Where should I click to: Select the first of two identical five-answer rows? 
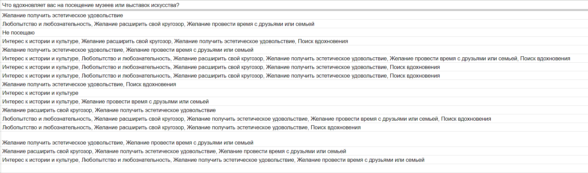[x=294, y=67]
